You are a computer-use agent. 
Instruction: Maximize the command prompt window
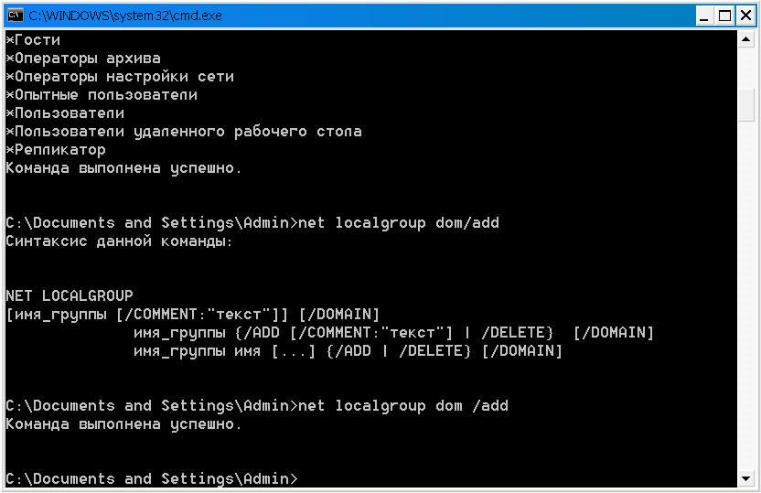[x=724, y=16]
